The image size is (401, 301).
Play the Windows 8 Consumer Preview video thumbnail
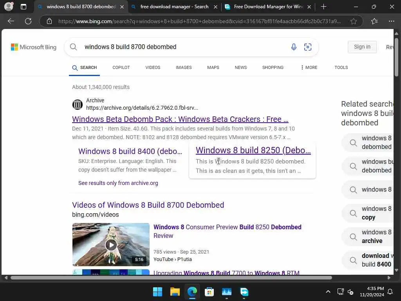click(x=111, y=245)
